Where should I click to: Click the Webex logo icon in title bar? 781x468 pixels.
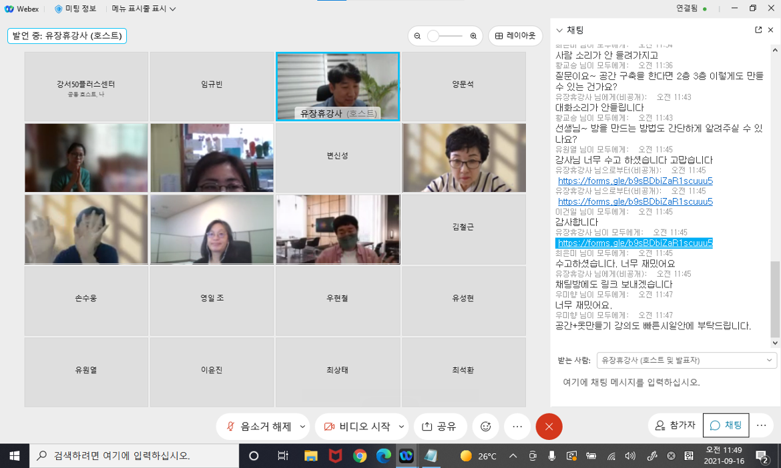[x=9, y=9]
